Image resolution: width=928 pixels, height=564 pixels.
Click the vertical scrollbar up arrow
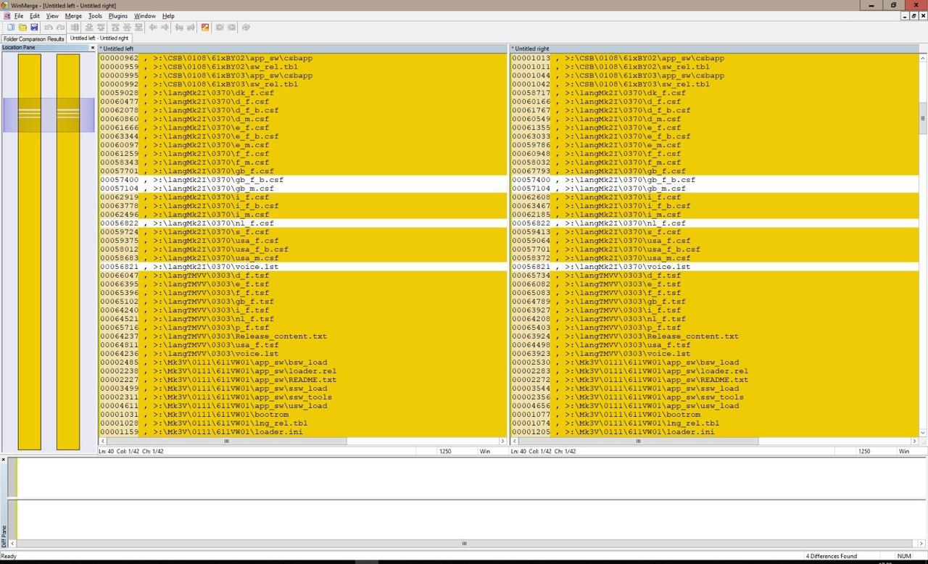923,57
